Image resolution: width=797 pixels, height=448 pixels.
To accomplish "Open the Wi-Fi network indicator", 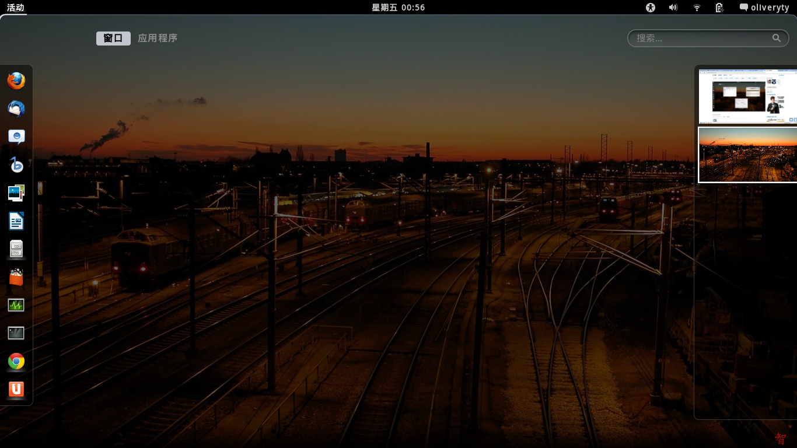I will [x=697, y=8].
